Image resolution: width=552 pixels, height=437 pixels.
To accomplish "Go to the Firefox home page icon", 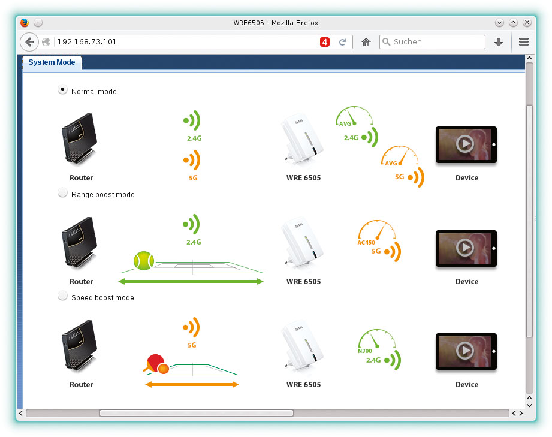I will coord(366,42).
